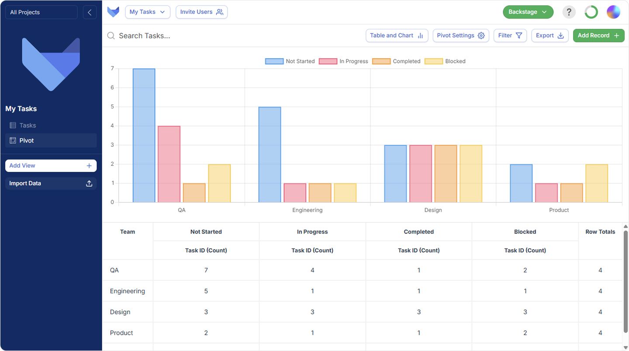Switch to the Tasks view
This screenshot has height=351, width=629.
click(28, 125)
